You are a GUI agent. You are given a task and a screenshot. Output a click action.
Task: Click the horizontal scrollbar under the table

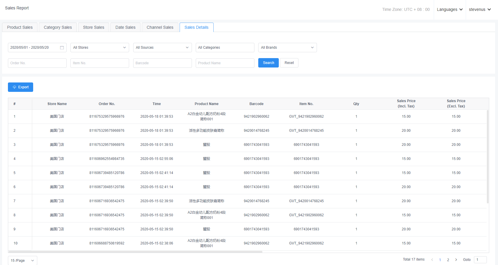[135, 252]
